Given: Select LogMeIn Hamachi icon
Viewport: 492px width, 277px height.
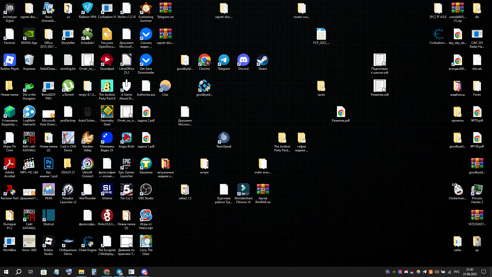Looking at the screenshot, I should (29, 116).
